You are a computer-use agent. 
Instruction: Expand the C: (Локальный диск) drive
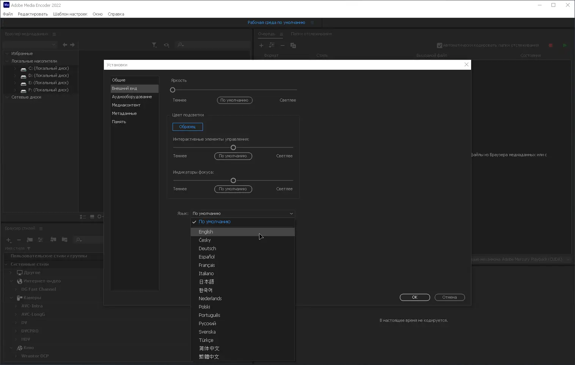click(15, 69)
